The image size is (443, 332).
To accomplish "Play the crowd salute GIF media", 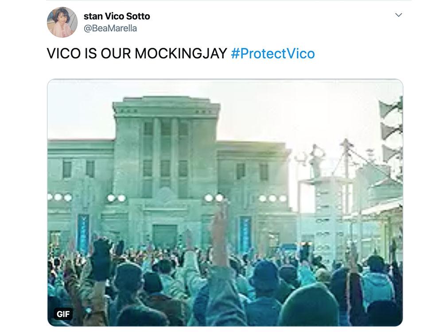I will click(x=225, y=203).
